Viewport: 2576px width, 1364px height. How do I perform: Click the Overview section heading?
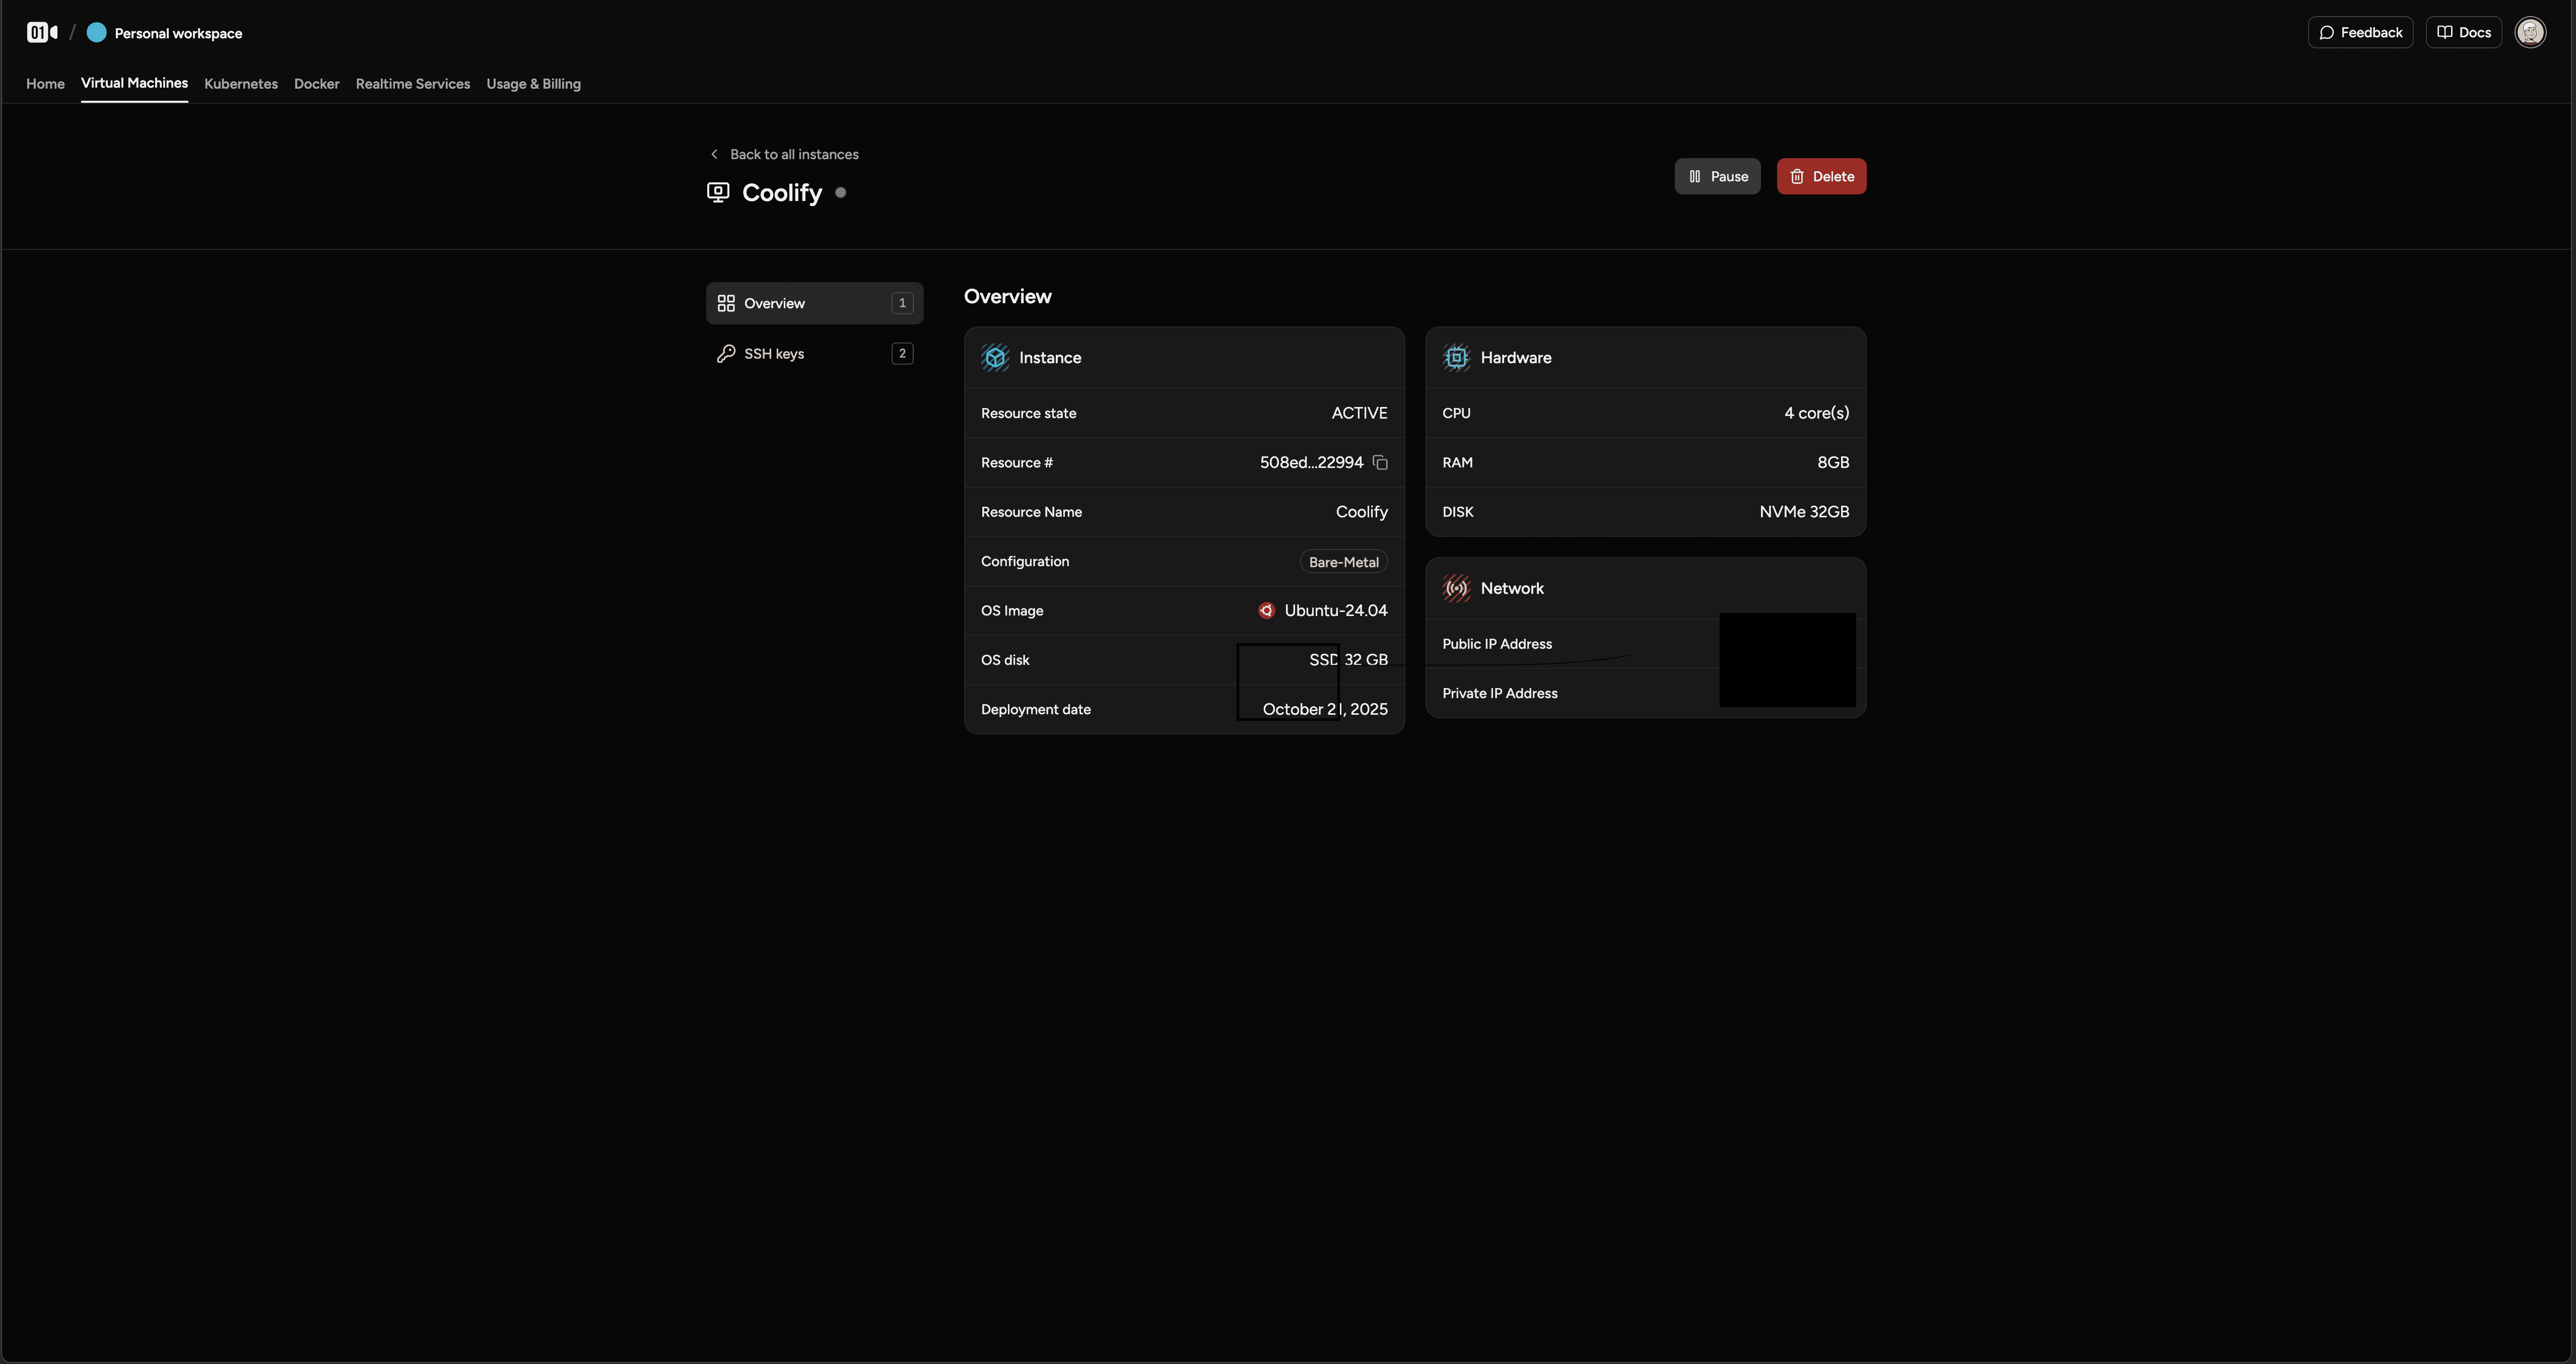point(1007,297)
